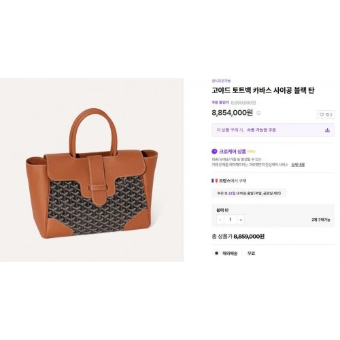This screenshot has width=340, height=340.
Task: Click the purple 크로케어 badge icon
Action: (x=214, y=151)
